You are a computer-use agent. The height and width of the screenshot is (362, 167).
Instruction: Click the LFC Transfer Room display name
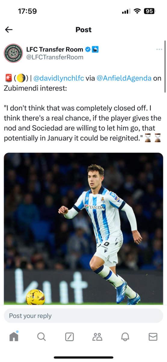point(55,49)
